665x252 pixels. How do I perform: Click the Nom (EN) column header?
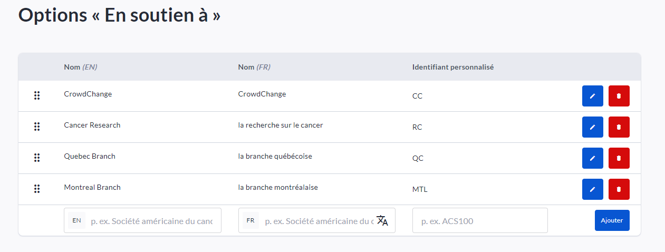81,67
